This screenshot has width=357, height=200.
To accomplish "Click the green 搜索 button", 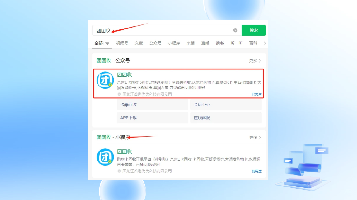I will click(254, 30).
